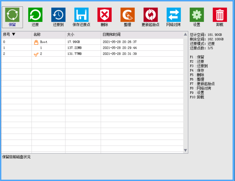Click the F5 :删除 shortcut hint
235x181 pixels.
197,75
